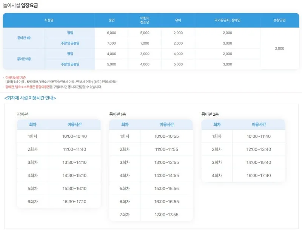Select the 콩이관 1층 row label in fee table
The height and width of the screenshot is (230, 302).
click(x=24, y=38)
